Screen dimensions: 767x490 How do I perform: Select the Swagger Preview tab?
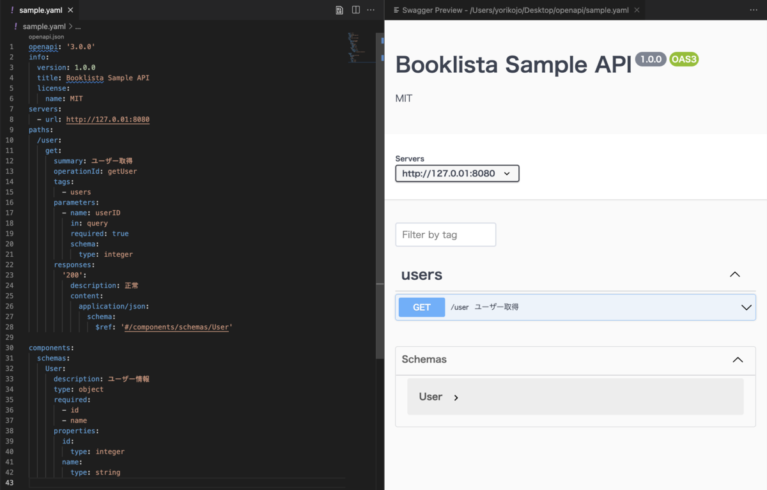click(x=515, y=10)
